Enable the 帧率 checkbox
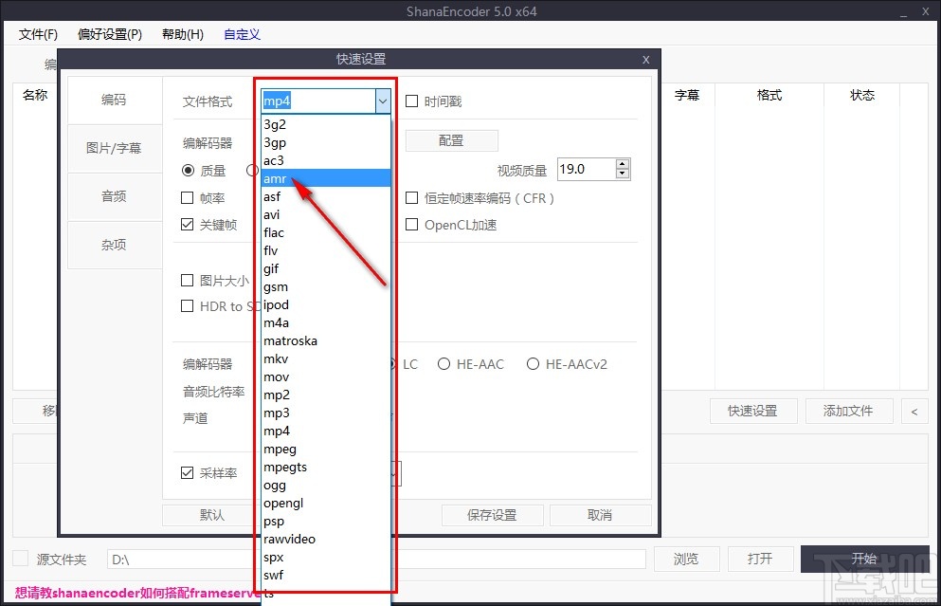 pos(188,197)
